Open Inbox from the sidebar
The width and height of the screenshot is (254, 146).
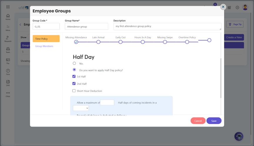(x=8, y=28)
